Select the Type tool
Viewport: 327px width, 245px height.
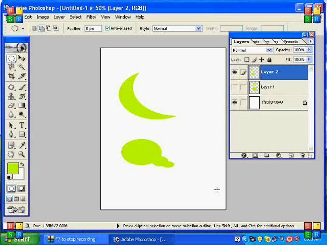pyautogui.click(x=22, y=125)
